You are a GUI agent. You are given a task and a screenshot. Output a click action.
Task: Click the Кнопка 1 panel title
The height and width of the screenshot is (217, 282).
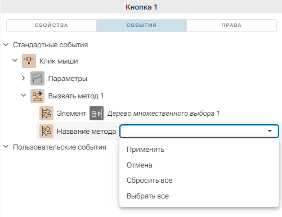tap(141, 7)
